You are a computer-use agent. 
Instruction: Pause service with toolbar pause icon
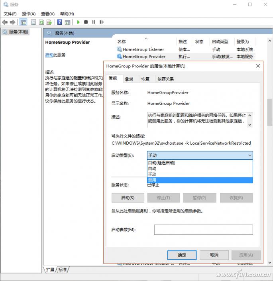(94, 22)
